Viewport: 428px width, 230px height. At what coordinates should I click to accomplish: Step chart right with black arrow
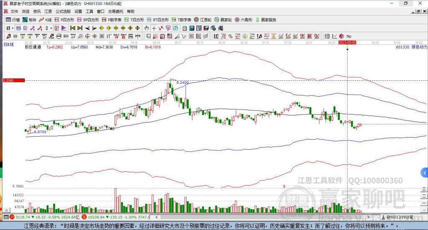94,28
